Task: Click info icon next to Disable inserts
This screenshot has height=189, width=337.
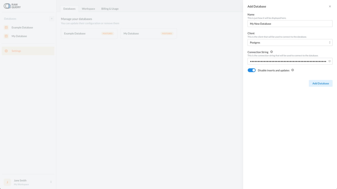Action: point(292,70)
